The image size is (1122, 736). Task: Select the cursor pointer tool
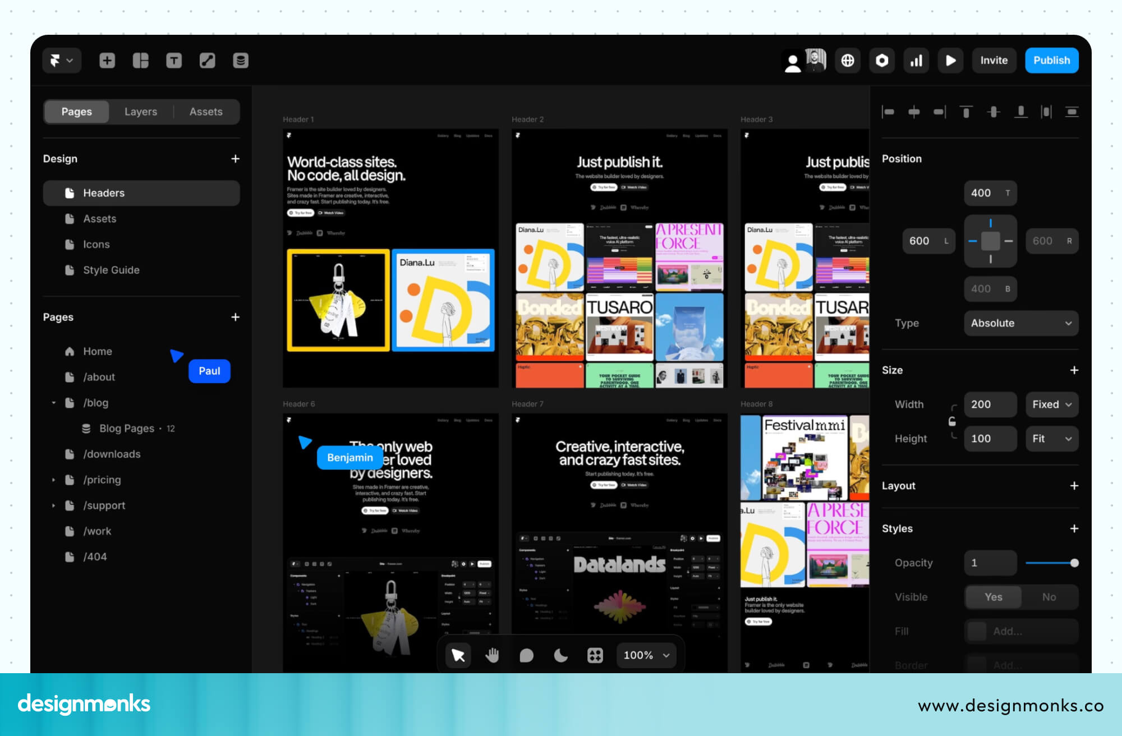(458, 655)
